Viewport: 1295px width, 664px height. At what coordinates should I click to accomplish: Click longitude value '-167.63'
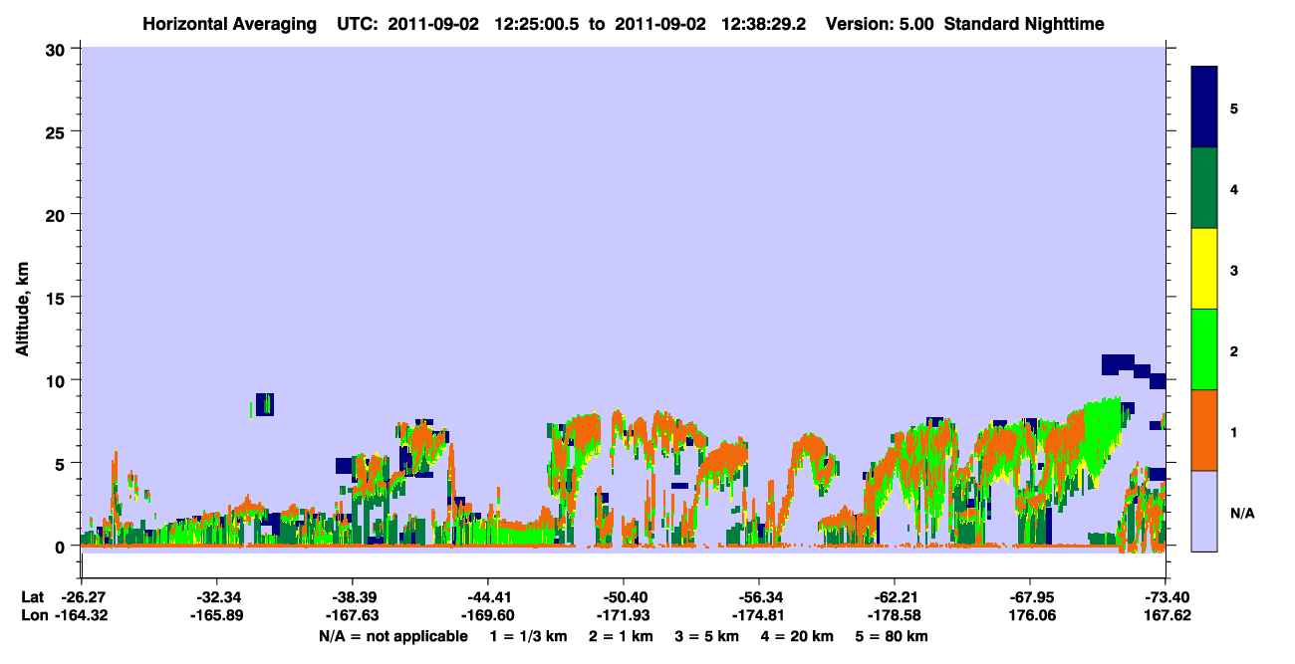[352, 615]
